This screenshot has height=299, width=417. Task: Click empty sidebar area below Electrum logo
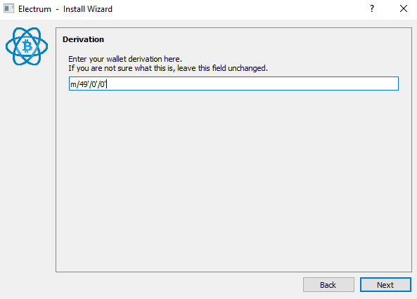(x=27, y=173)
